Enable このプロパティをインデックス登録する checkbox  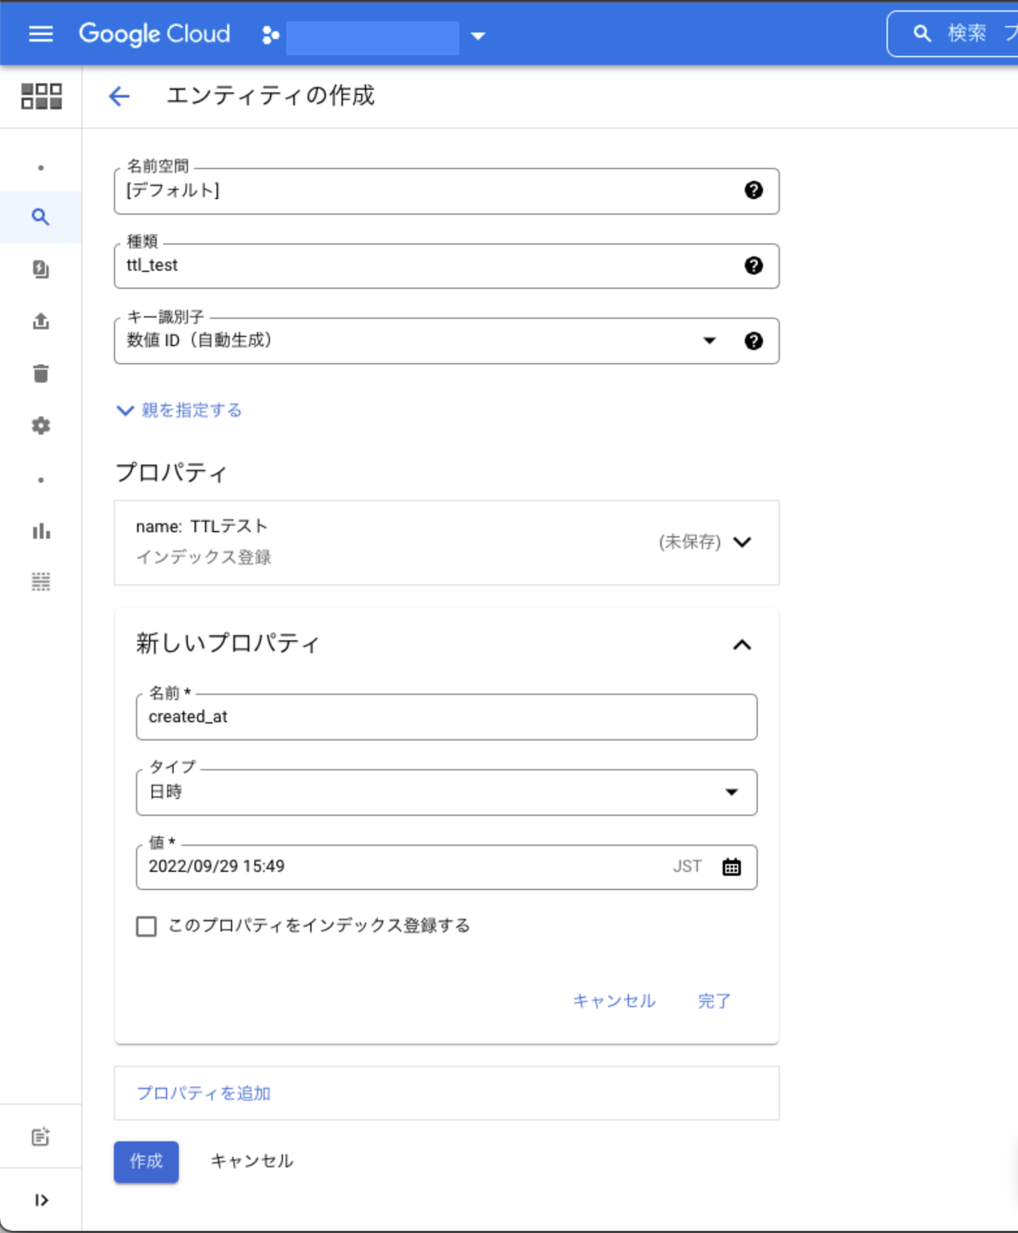tap(146, 926)
